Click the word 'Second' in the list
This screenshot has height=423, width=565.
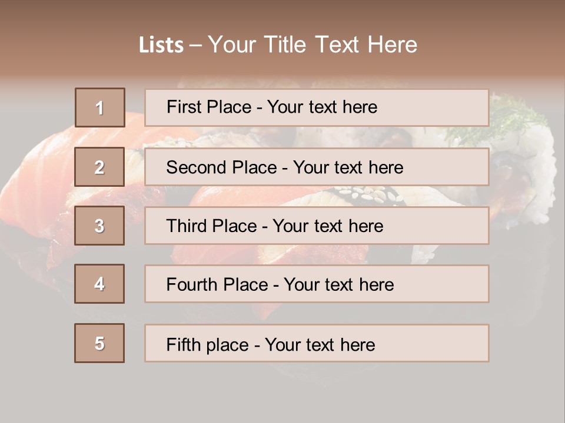click(x=196, y=167)
